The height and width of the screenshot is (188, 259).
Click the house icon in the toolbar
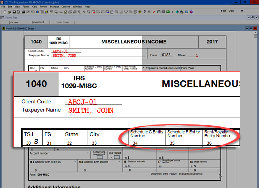coord(65,12)
